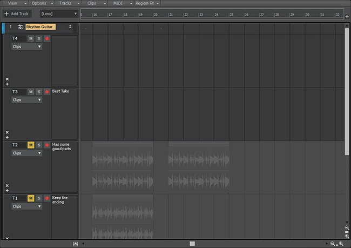351x248 pixels.
Task: Click the Add Track button
Action: tap(17, 14)
